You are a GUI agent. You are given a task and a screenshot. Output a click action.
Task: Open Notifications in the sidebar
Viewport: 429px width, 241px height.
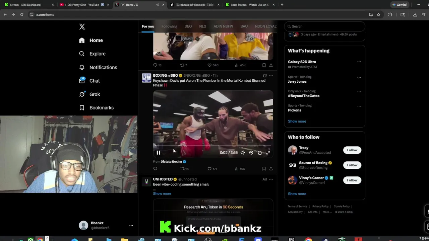98,67
